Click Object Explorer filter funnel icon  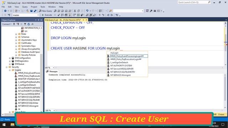25,24
